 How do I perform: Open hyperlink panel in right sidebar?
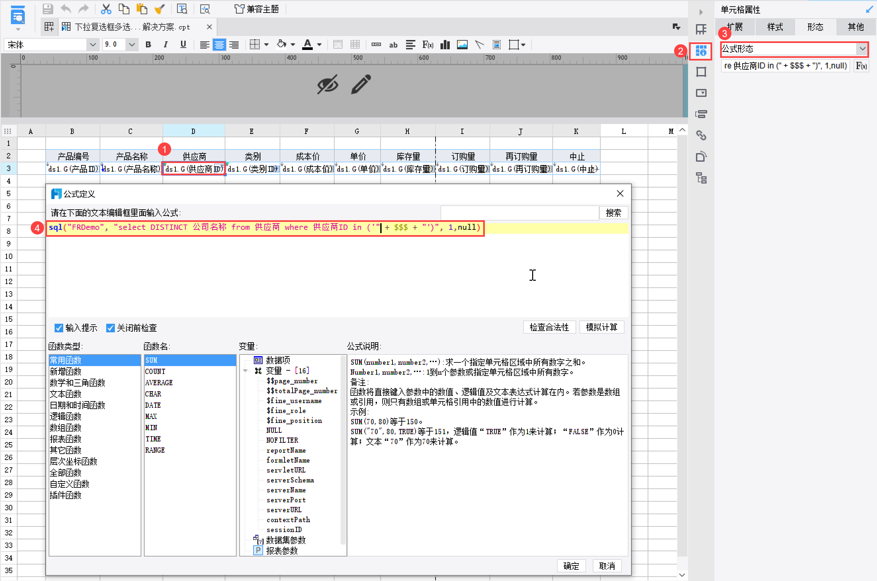(x=701, y=135)
